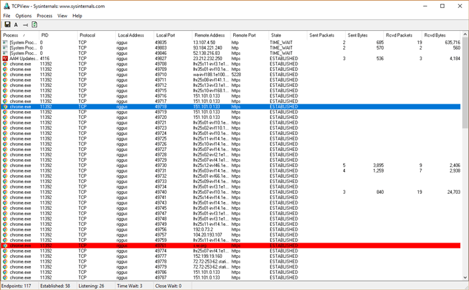Click the Refresh toolbar icon
469x290 pixels.
click(x=34, y=25)
